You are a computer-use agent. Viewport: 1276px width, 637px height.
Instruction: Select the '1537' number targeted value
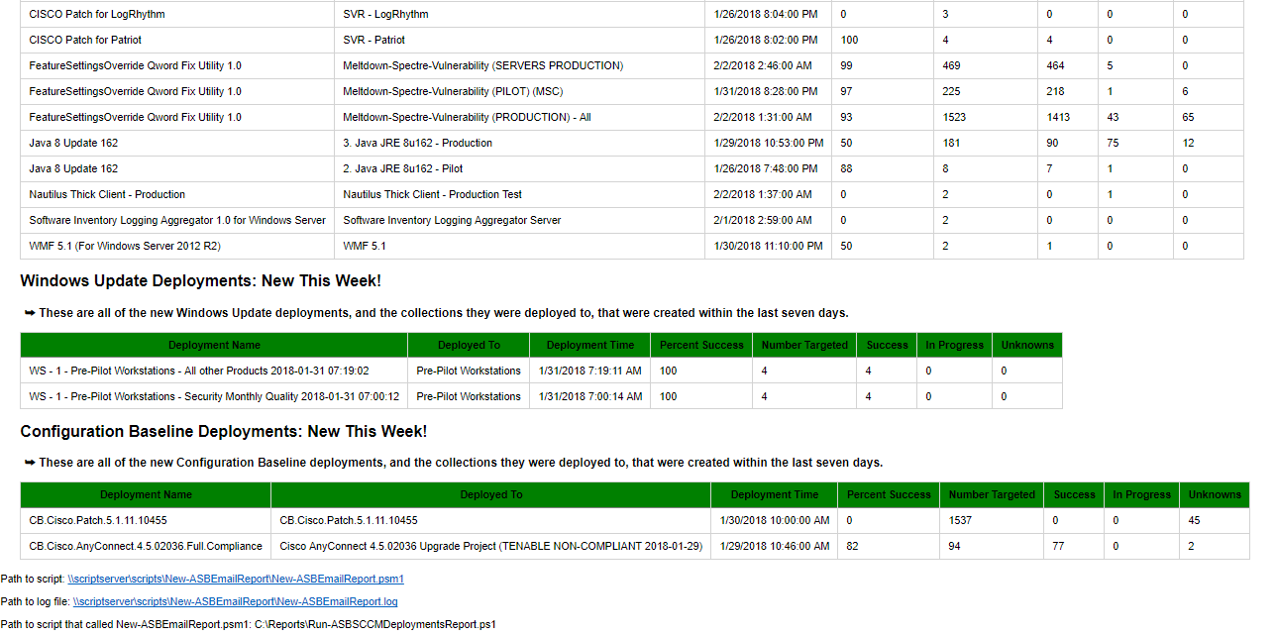(962, 521)
